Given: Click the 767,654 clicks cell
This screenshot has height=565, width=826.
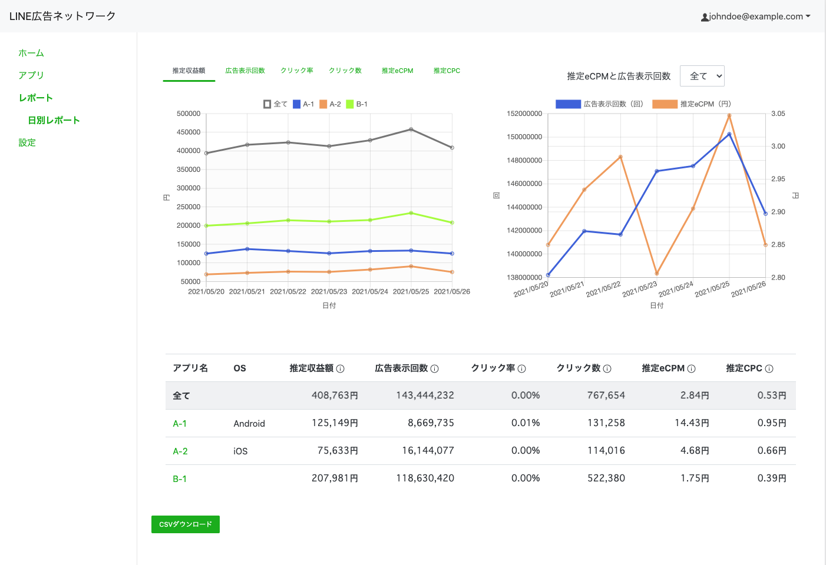Looking at the screenshot, I should pos(606,395).
